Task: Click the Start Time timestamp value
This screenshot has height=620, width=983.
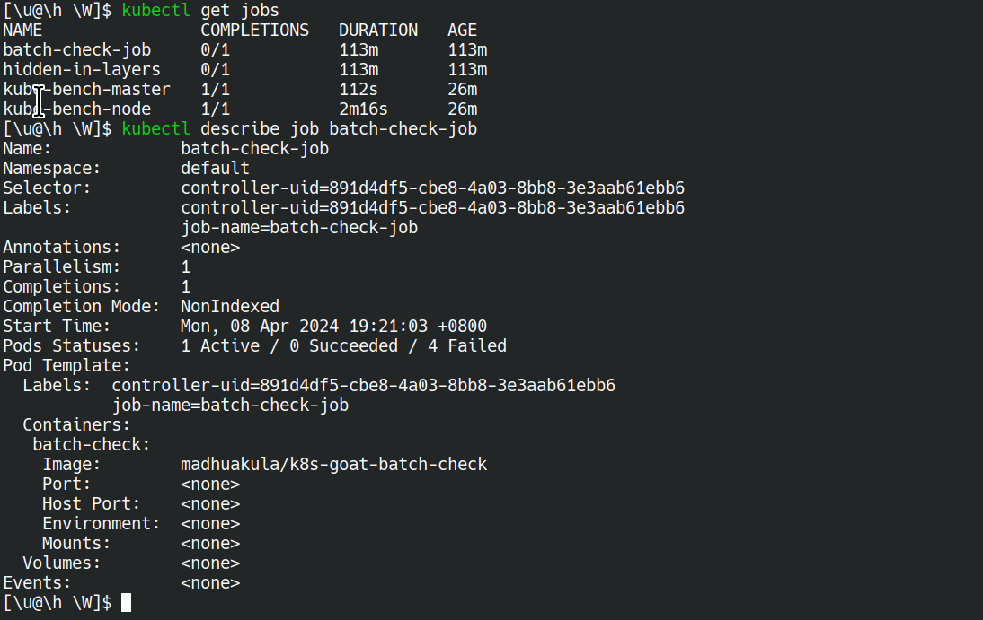Action: click(333, 327)
